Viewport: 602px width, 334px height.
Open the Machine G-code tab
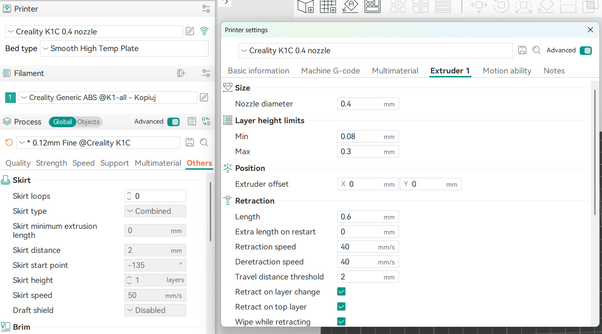click(x=330, y=71)
